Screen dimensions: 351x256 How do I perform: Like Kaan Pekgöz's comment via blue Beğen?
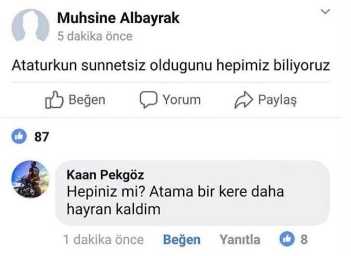pos(181,239)
